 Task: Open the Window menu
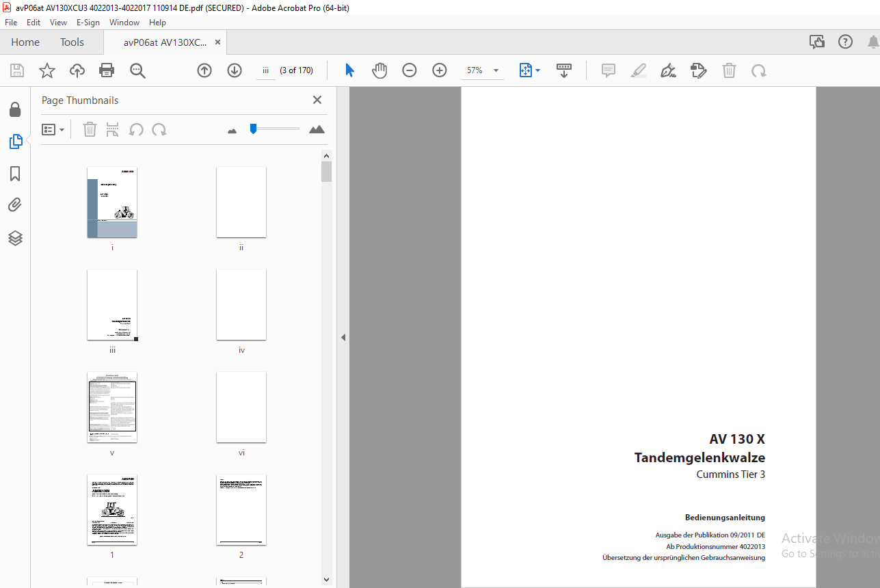pyautogui.click(x=124, y=23)
